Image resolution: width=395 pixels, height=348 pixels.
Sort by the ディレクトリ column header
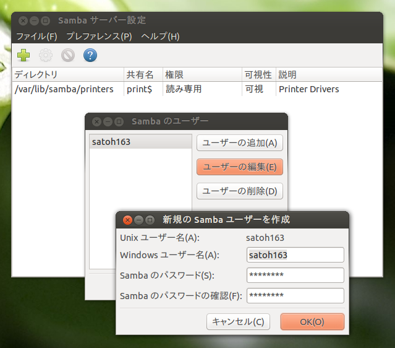point(68,75)
